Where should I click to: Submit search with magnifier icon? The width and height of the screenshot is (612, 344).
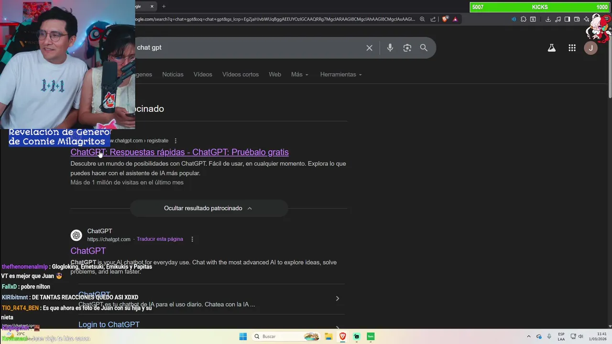pyautogui.click(x=424, y=48)
